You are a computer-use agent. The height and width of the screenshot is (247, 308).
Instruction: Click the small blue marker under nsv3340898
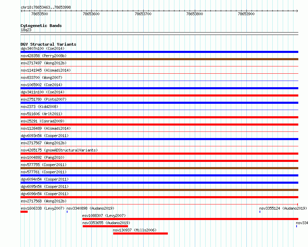point(67,212)
